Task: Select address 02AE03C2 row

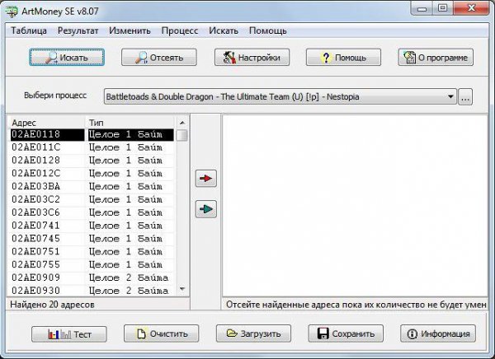Action: point(92,199)
